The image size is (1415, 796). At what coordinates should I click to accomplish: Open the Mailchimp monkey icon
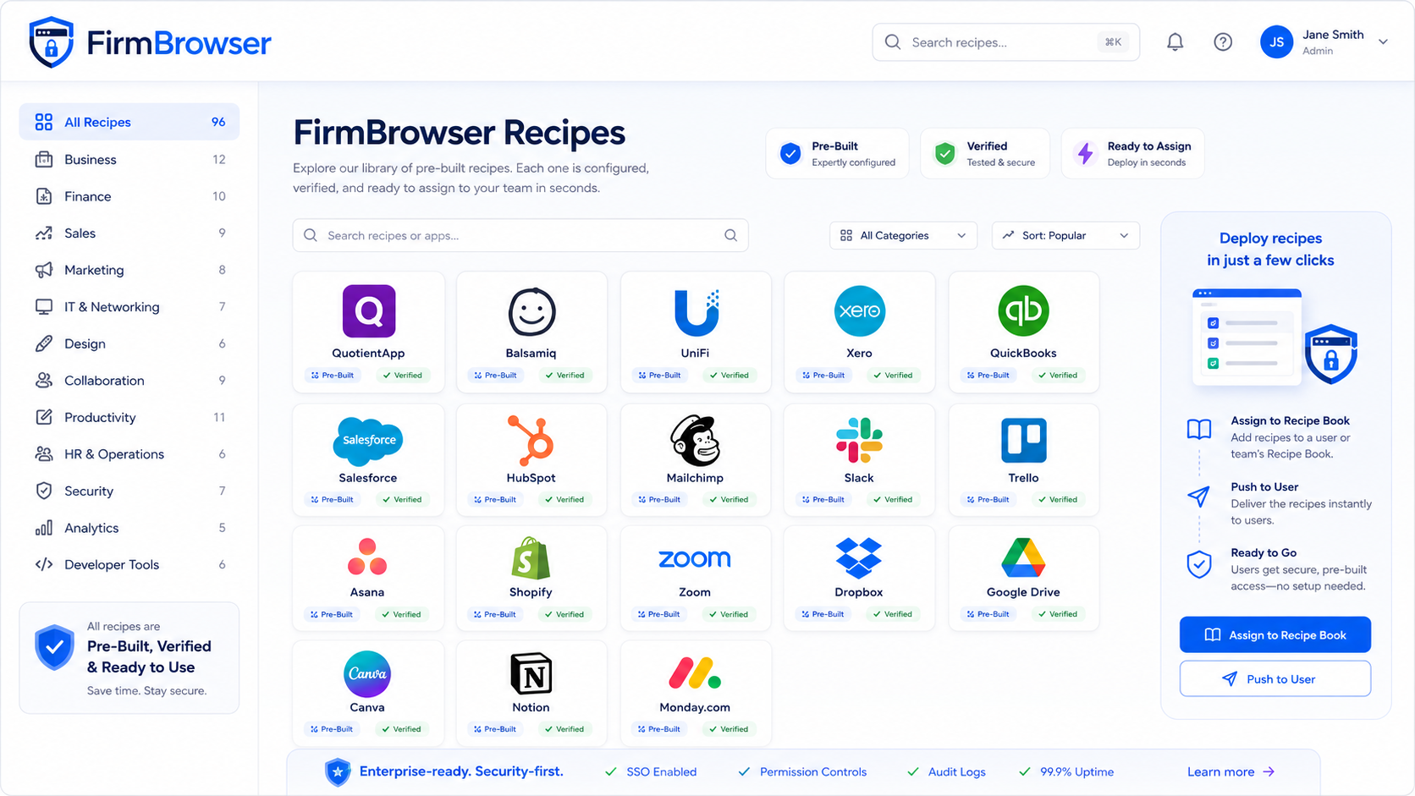point(695,440)
